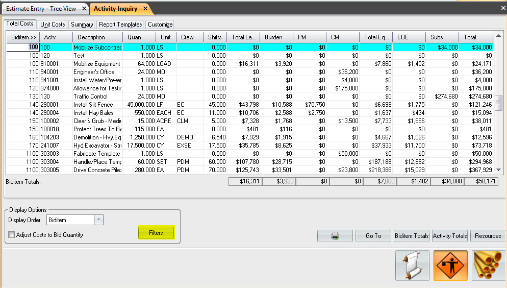Click scroll down arrow of grid
The image size is (507, 288).
(x=498, y=170)
